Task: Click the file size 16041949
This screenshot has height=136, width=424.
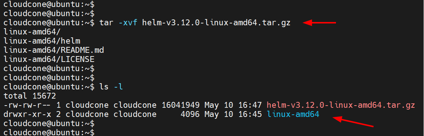Action: [181, 105]
